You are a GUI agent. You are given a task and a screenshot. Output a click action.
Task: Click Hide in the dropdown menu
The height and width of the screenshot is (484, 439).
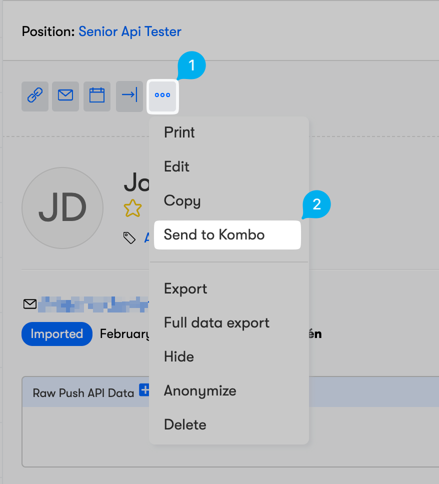pyautogui.click(x=179, y=357)
